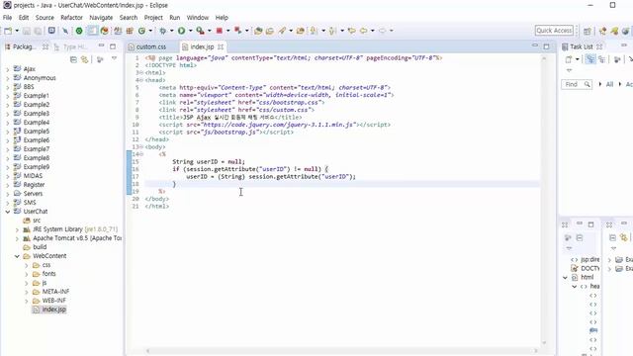Viewport: 633px width, 356px height.
Task: Click the red Stop server toolbar icon
Action: (x=220, y=31)
